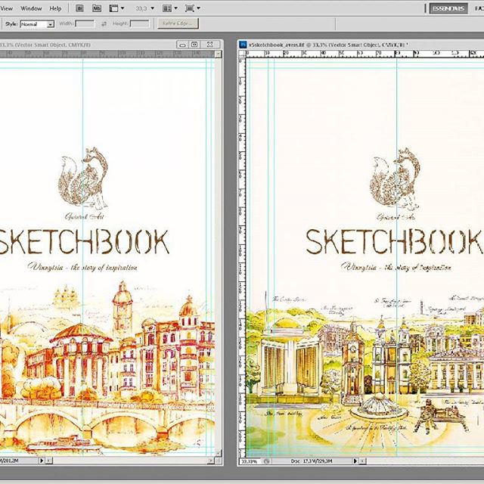Click SKETCHBOOK title in left document
Screen dimensions: 484x484
point(84,242)
